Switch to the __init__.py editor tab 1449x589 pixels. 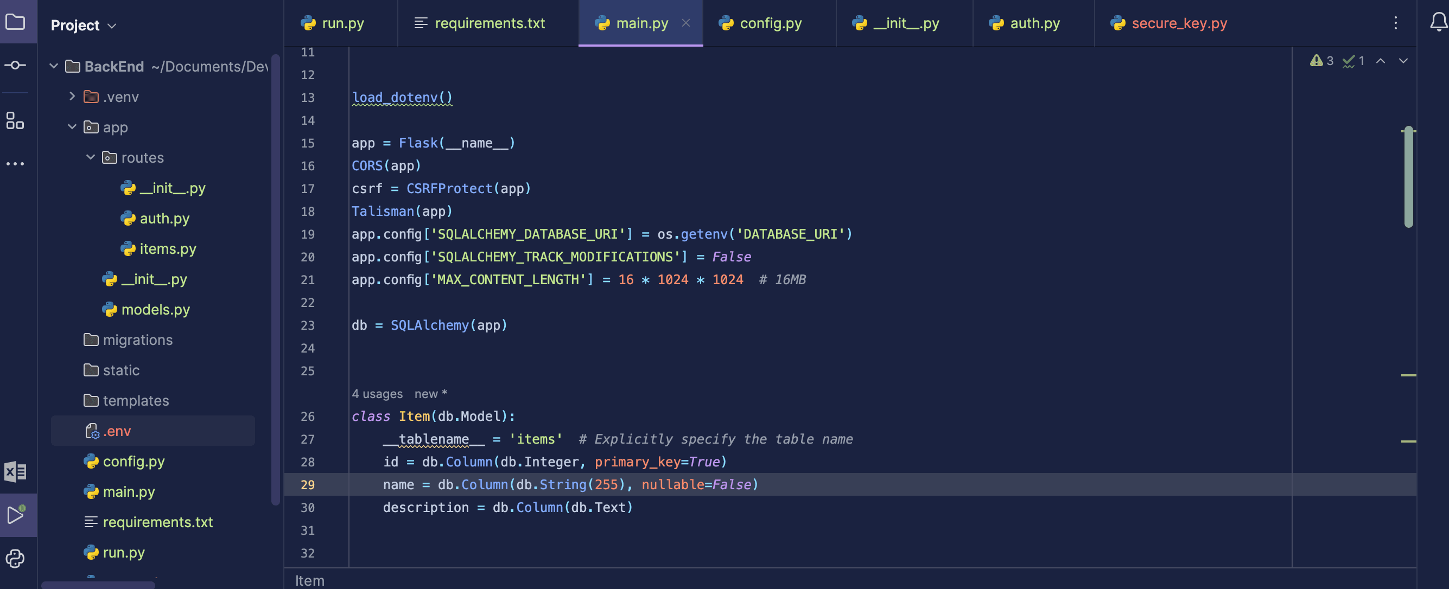tap(904, 23)
